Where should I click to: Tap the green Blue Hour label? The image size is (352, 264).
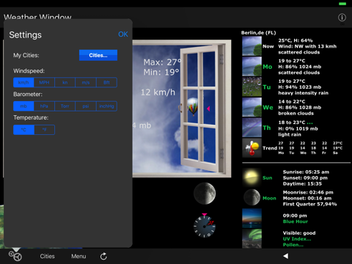(x=296, y=221)
